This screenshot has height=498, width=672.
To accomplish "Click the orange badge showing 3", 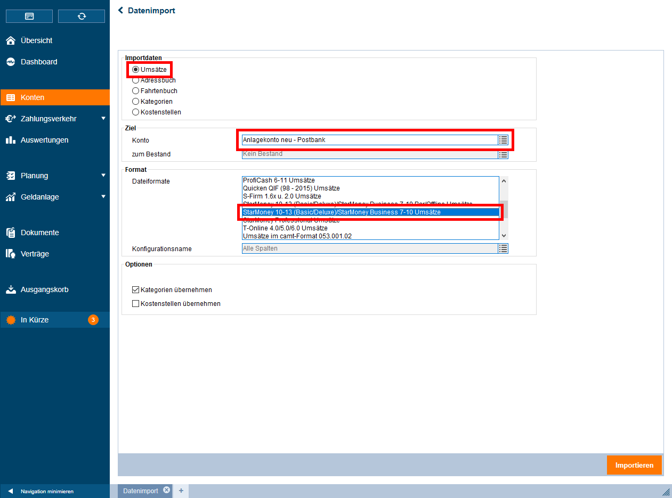I will coord(93,320).
